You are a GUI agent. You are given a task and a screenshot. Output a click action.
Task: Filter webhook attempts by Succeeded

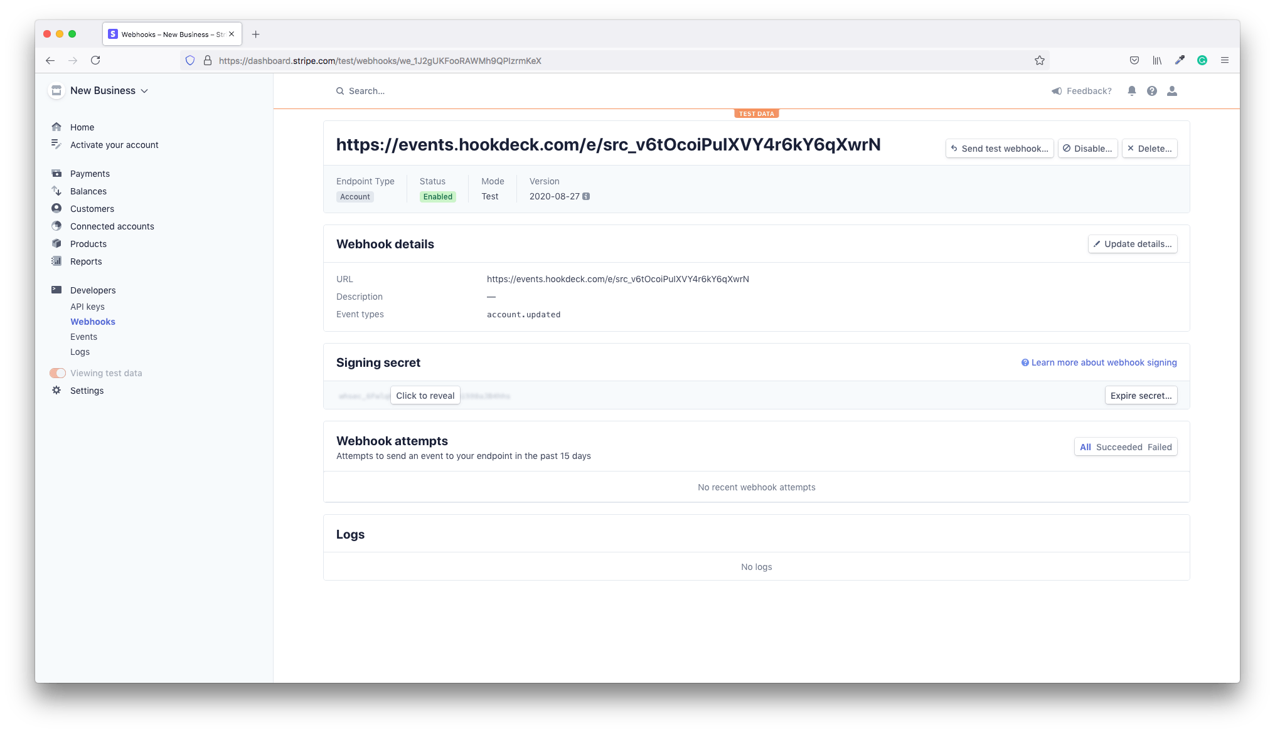(x=1118, y=447)
